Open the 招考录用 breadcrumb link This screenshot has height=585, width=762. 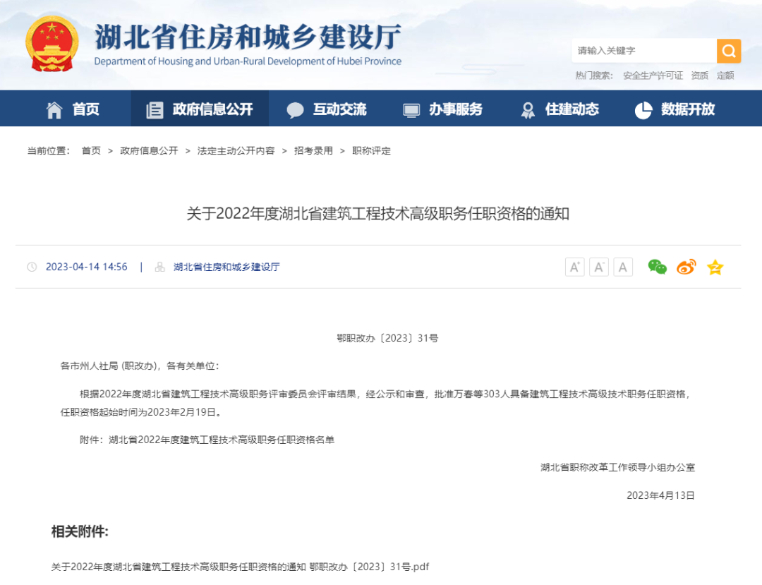[313, 151]
